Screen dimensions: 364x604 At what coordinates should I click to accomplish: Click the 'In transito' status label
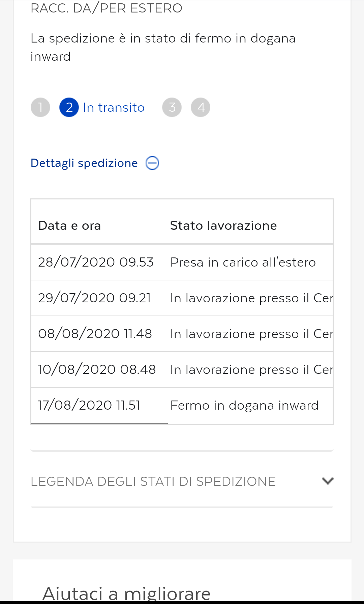[114, 108]
